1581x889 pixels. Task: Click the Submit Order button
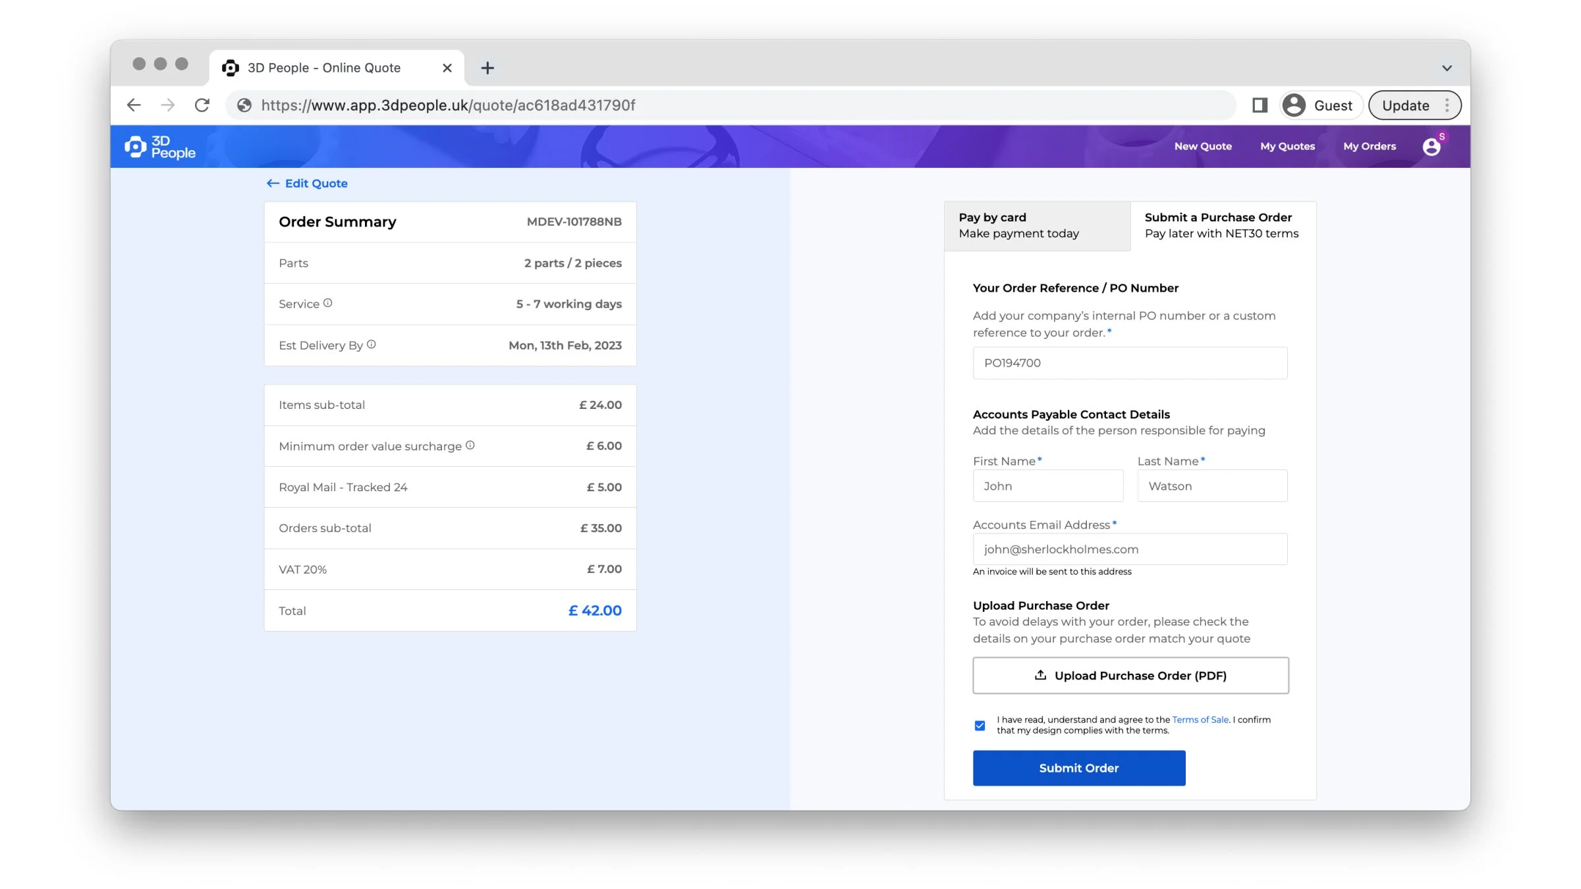pos(1078,768)
